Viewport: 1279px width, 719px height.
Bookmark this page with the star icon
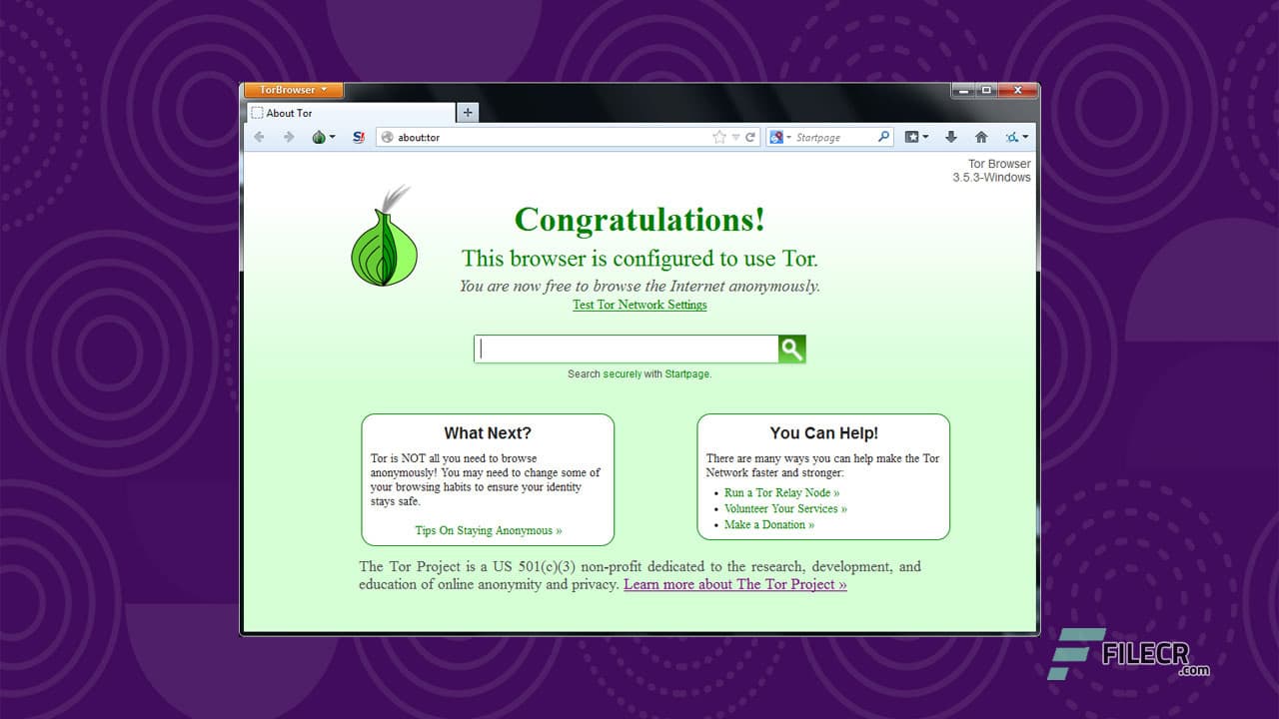click(x=718, y=137)
